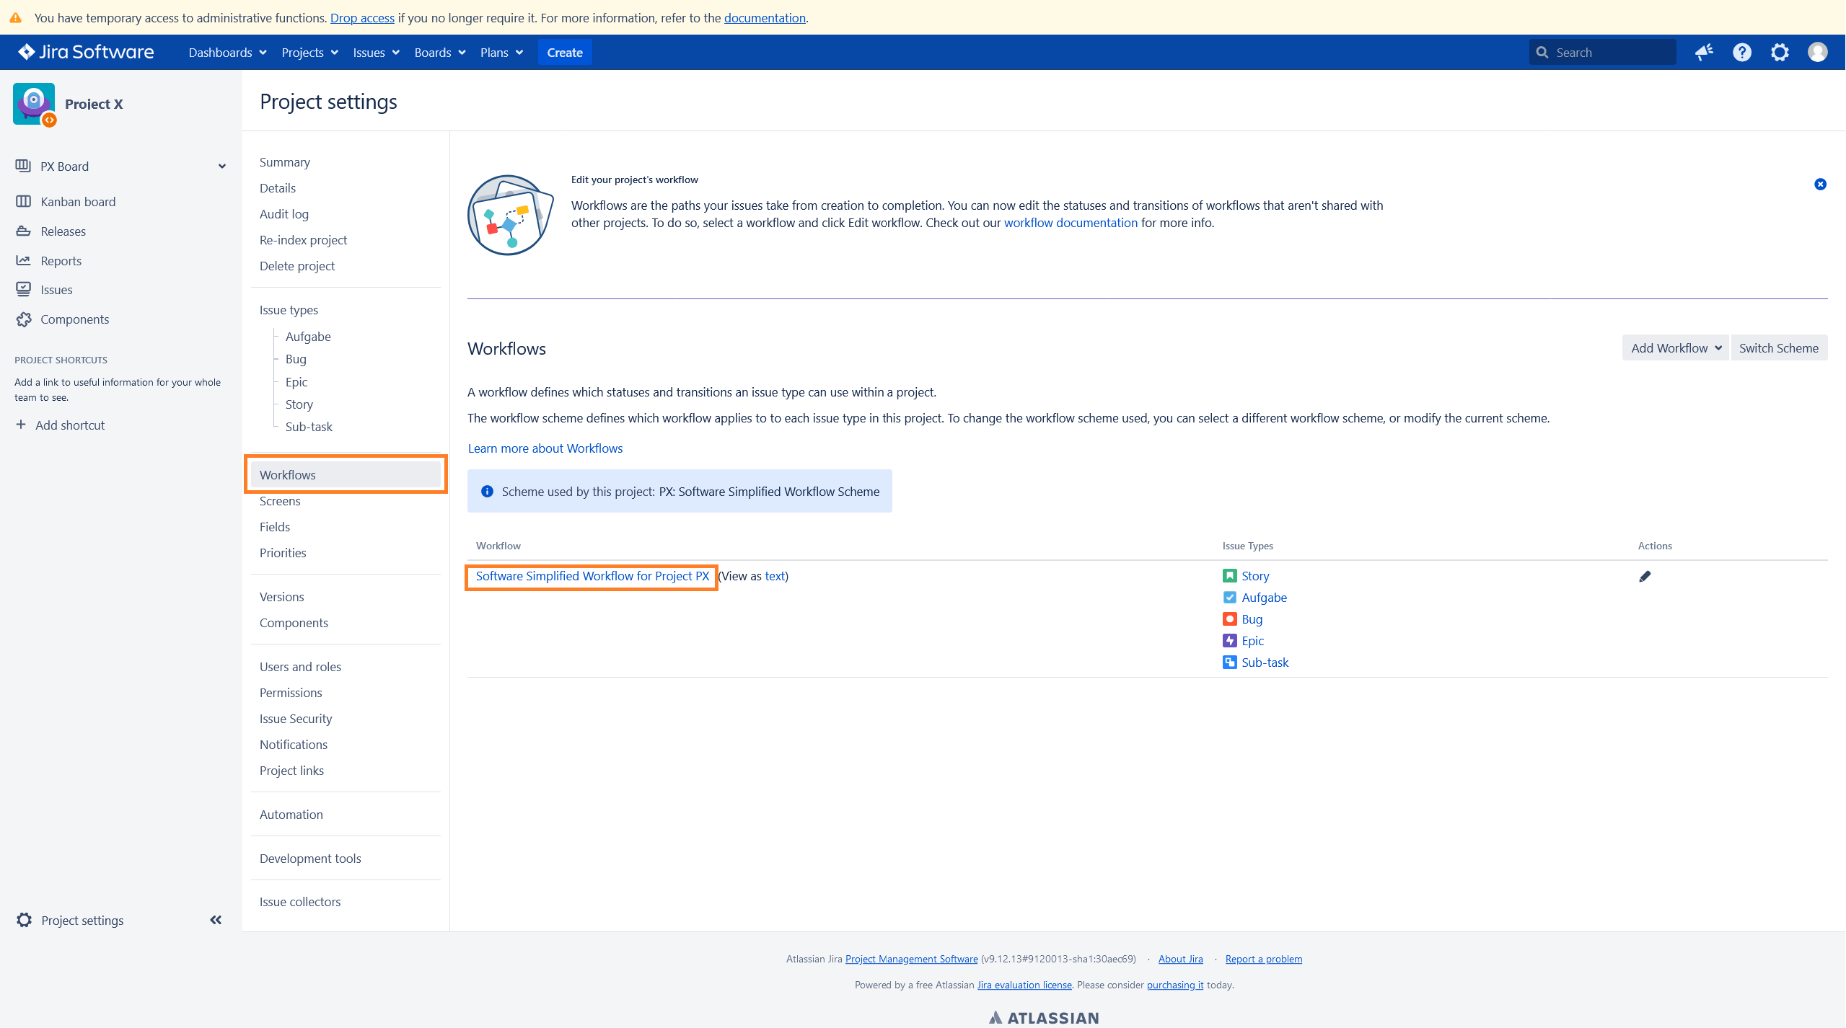Click the Epic lightning icon
Screen dimensions: 1846x1028
coord(1230,640)
